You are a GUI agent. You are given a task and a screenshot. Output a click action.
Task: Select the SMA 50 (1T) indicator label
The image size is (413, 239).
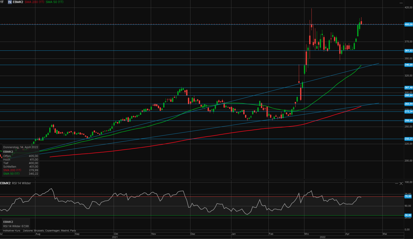pyautogui.click(x=55, y=2)
